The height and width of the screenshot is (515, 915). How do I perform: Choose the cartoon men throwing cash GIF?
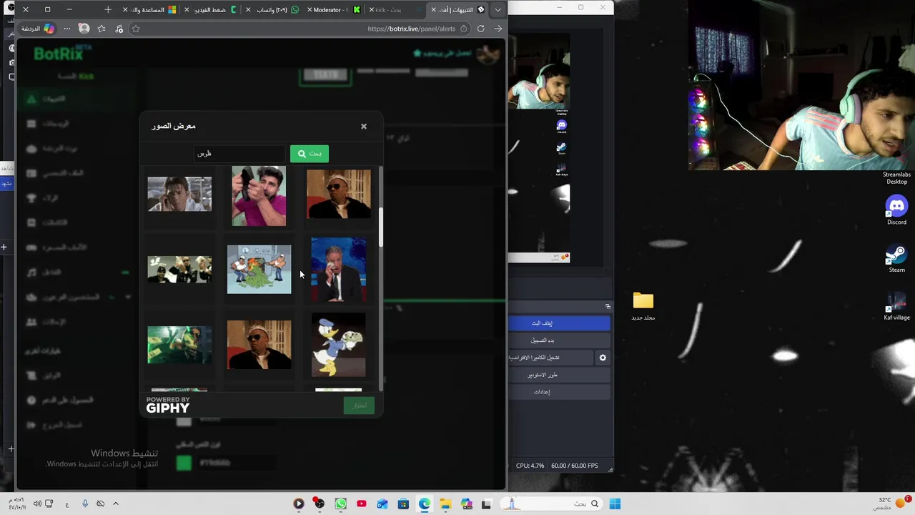click(x=259, y=270)
